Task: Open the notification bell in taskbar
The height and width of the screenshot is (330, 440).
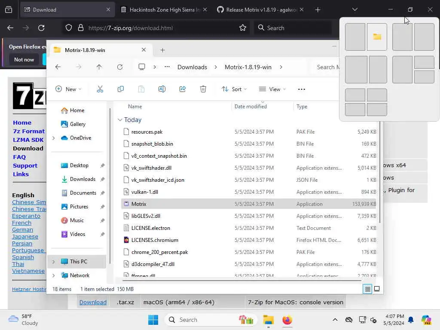Action: pyautogui.click(x=411, y=320)
